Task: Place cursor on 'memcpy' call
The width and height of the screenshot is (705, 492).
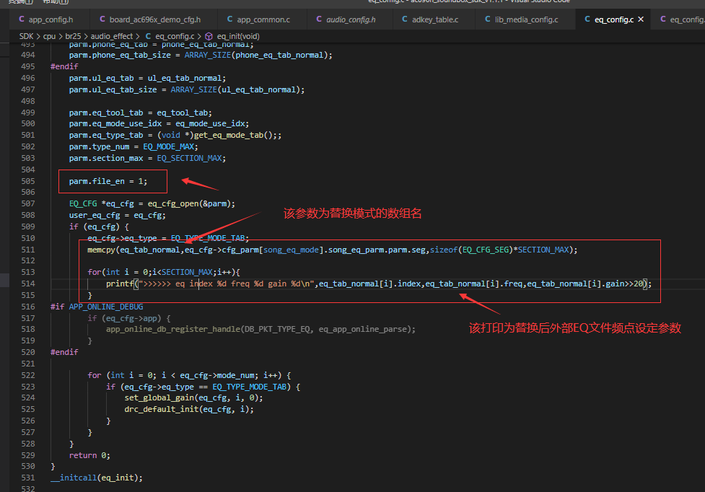Action: (x=101, y=250)
